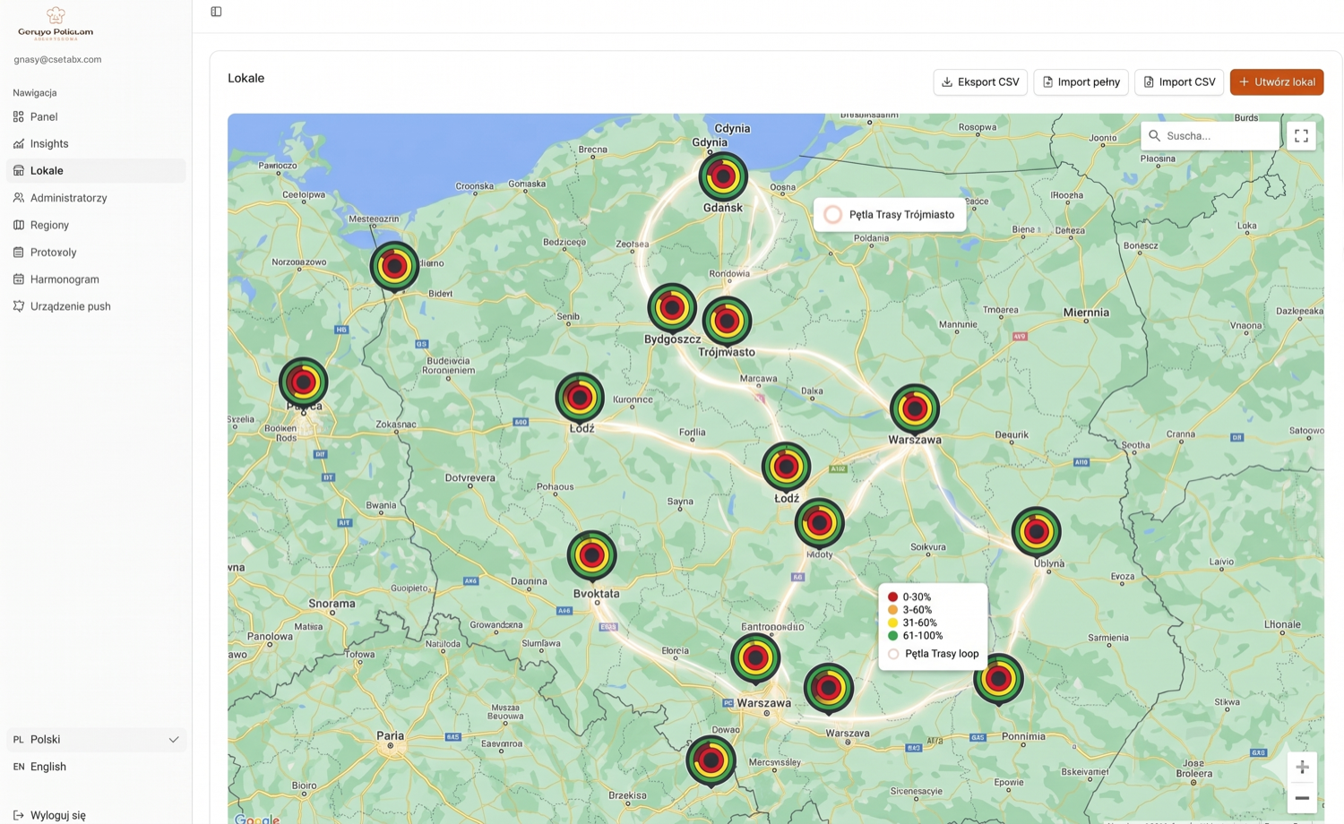1344x824 pixels.
Task: Click the marker above Dowao
Action: tap(711, 760)
